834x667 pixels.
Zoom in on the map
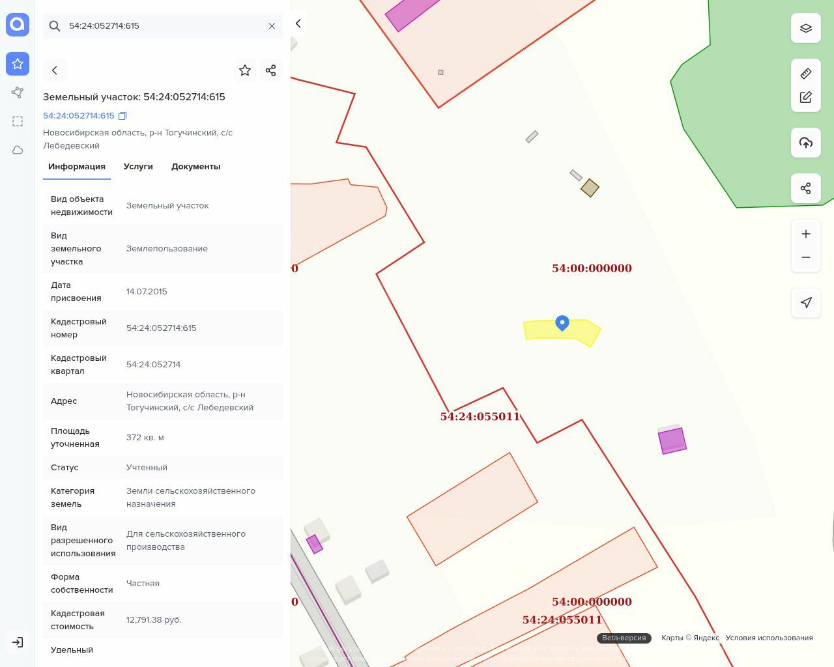805,234
